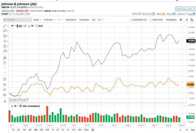Click the Compare button
This screenshot has height=133, width=196.
point(84,20)
